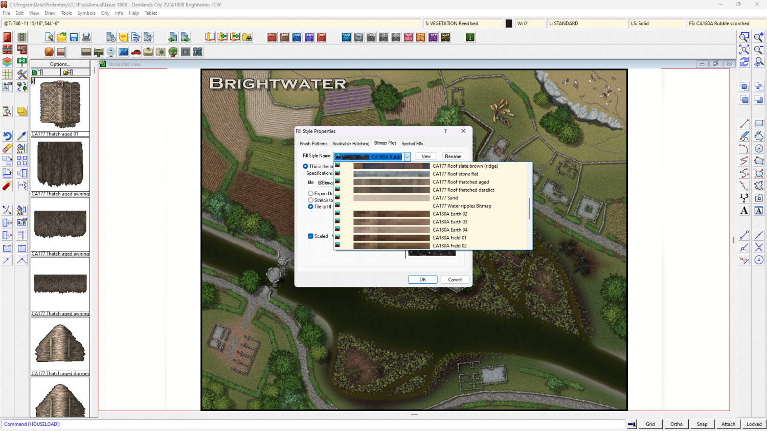Image resolution: width=767 pixels, height=431 pixels.
Task: Click the Zoom Window magnifier icon
Action: 745,37
